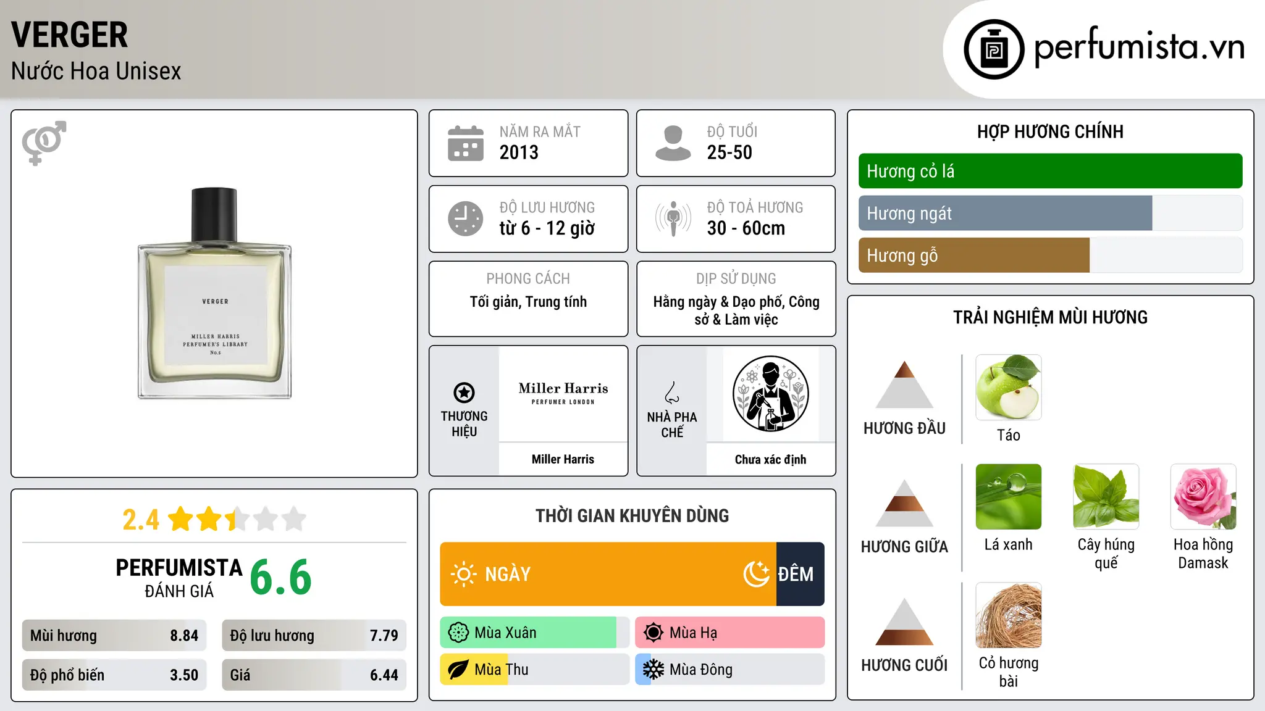The width and height of the screenshot is (1265, 711).
Task: Click the sun icon next to Ngày
Action: click(464, 574)
